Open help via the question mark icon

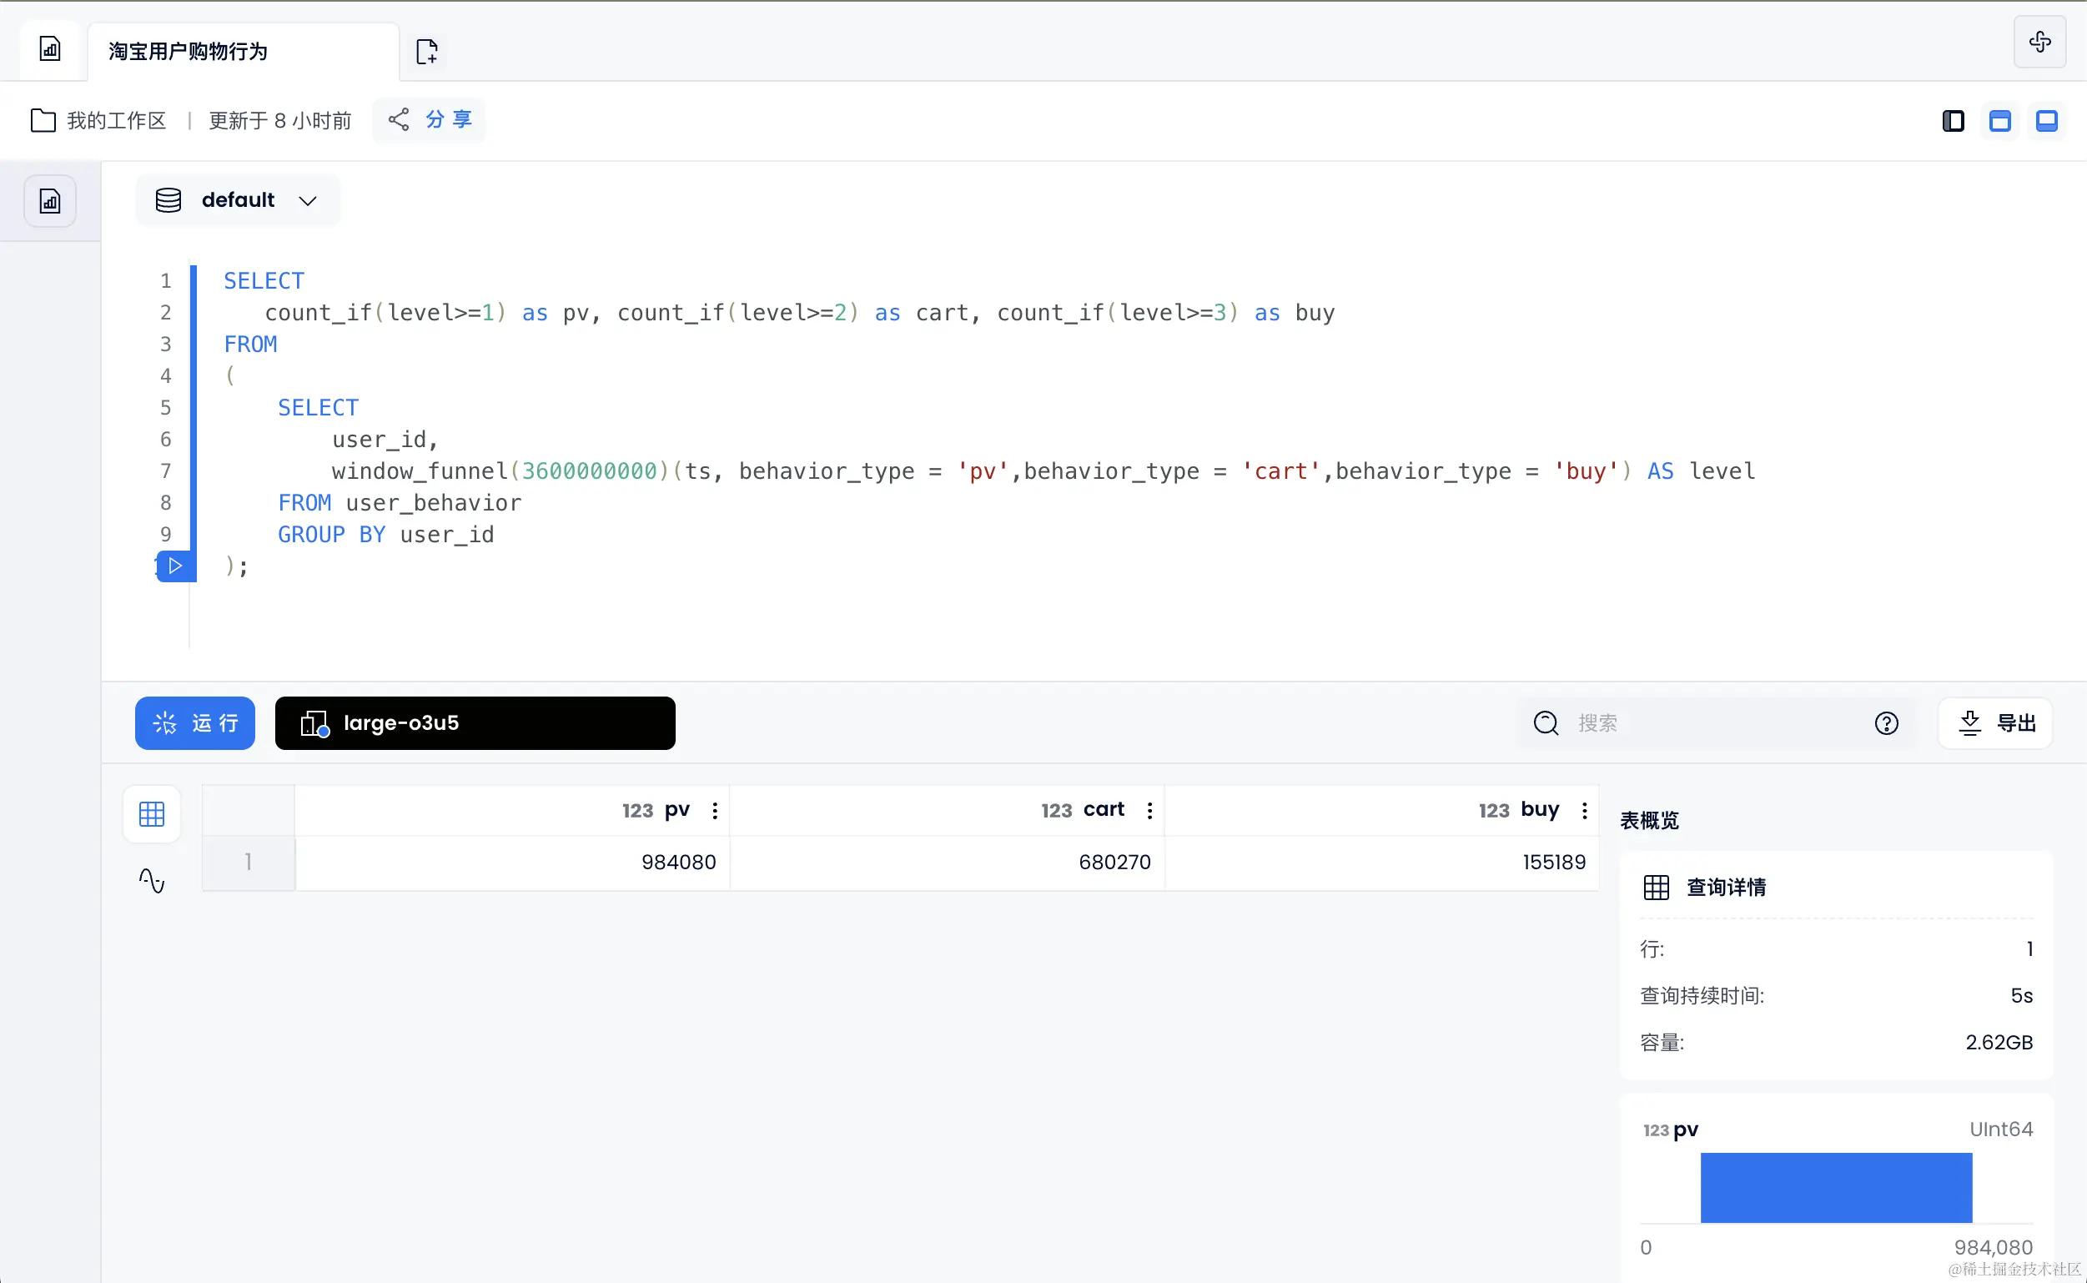1886,723
